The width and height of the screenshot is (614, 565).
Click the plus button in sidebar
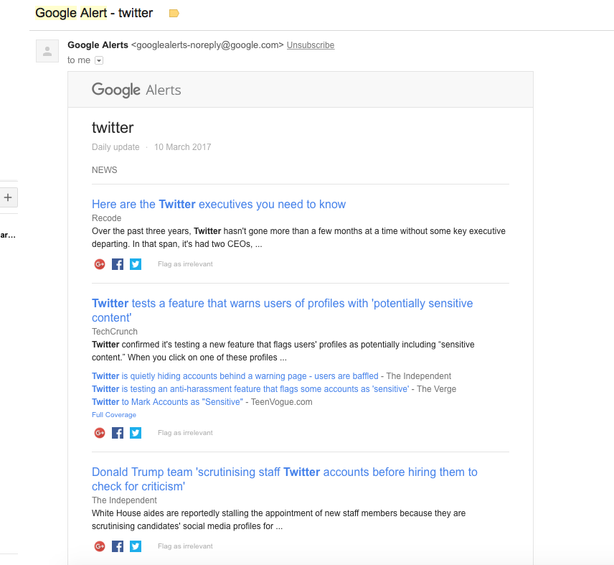tap(8, 197)
